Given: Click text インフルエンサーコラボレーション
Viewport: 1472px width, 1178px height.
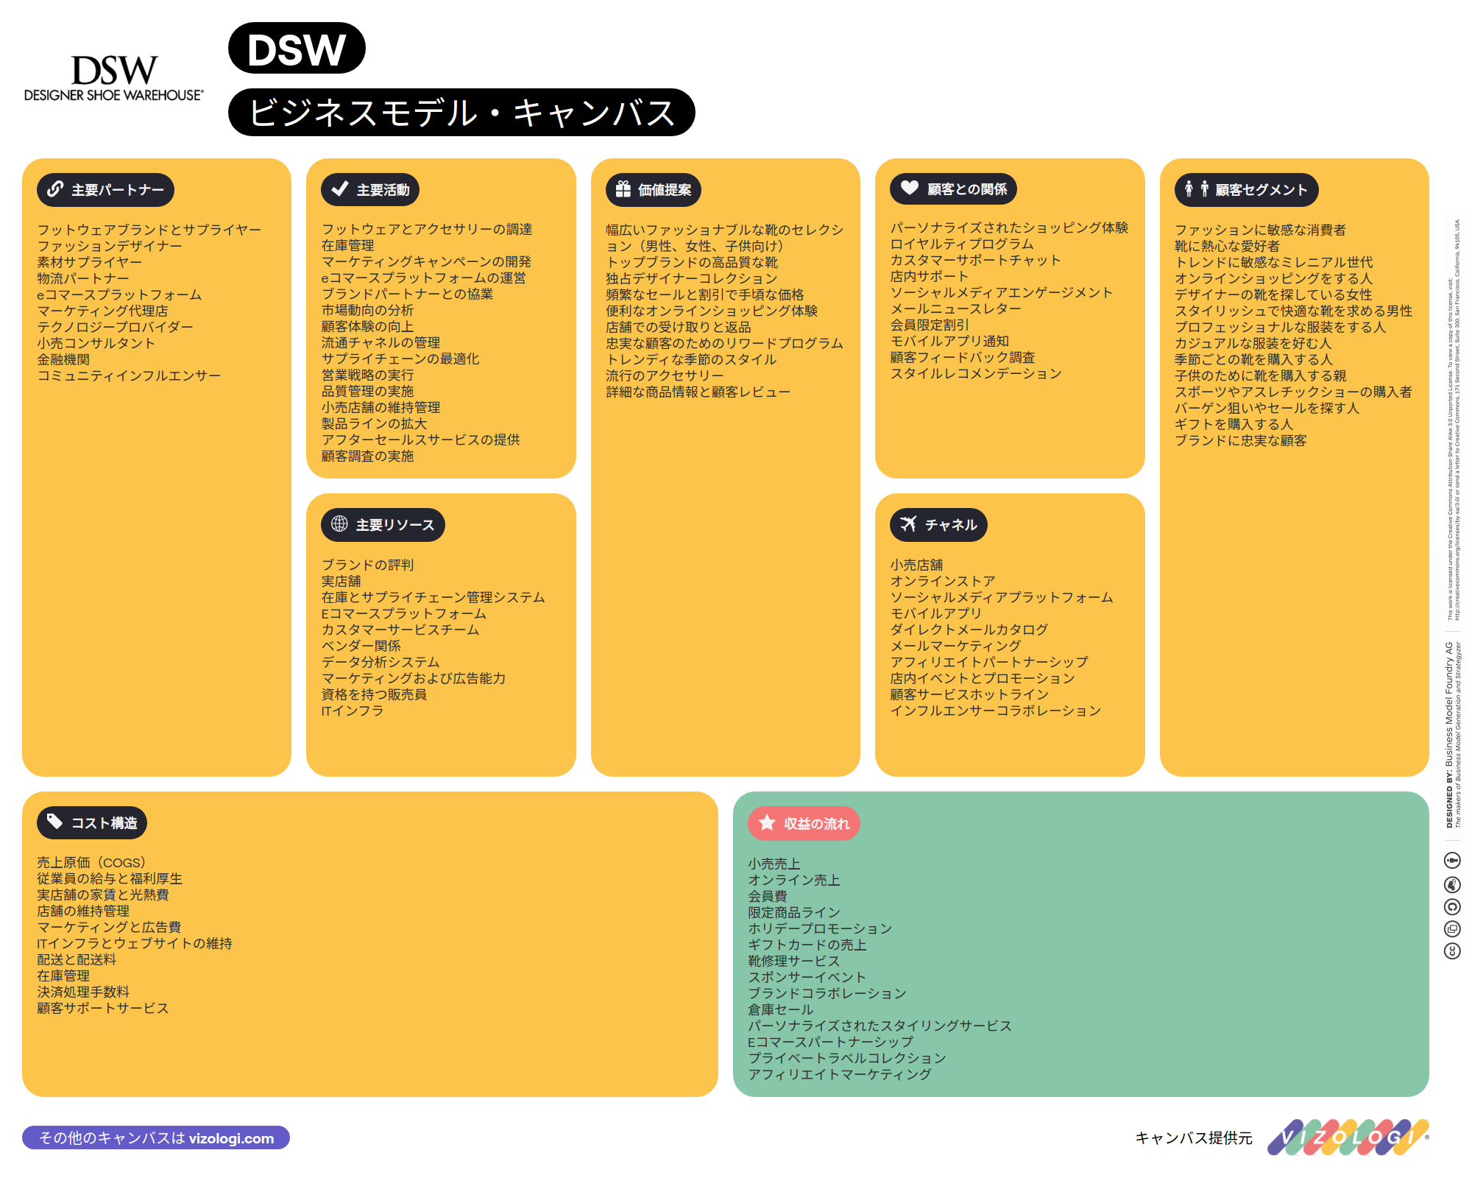Looking at the screenshot, I should pyautogui.click(x=996, y=710).
